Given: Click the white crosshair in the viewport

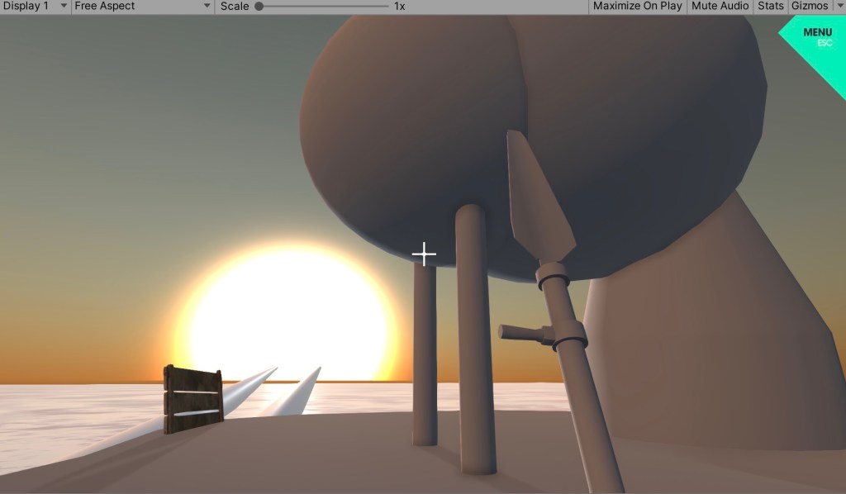Looking at the screenshot, I should coord(424,254).
